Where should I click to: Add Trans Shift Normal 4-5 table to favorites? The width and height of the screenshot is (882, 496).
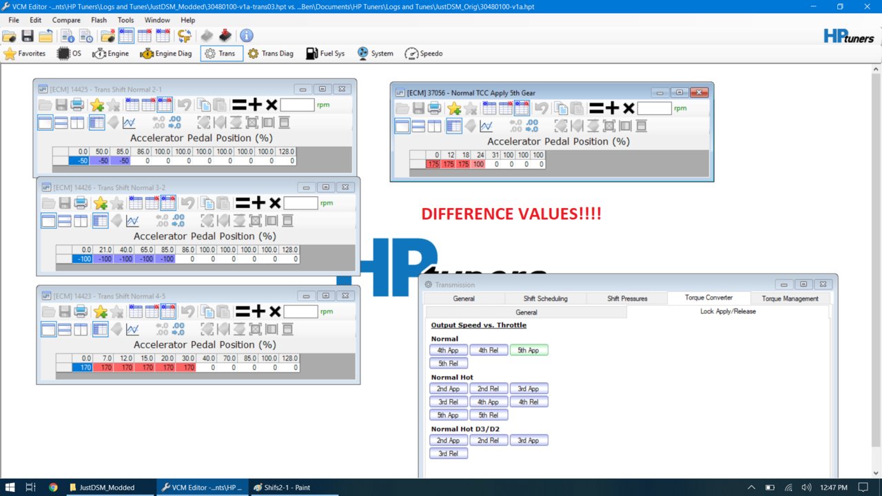tap(101, 311)
